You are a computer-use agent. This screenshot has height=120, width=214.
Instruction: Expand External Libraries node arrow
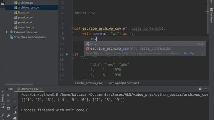[x=7, y=32]
